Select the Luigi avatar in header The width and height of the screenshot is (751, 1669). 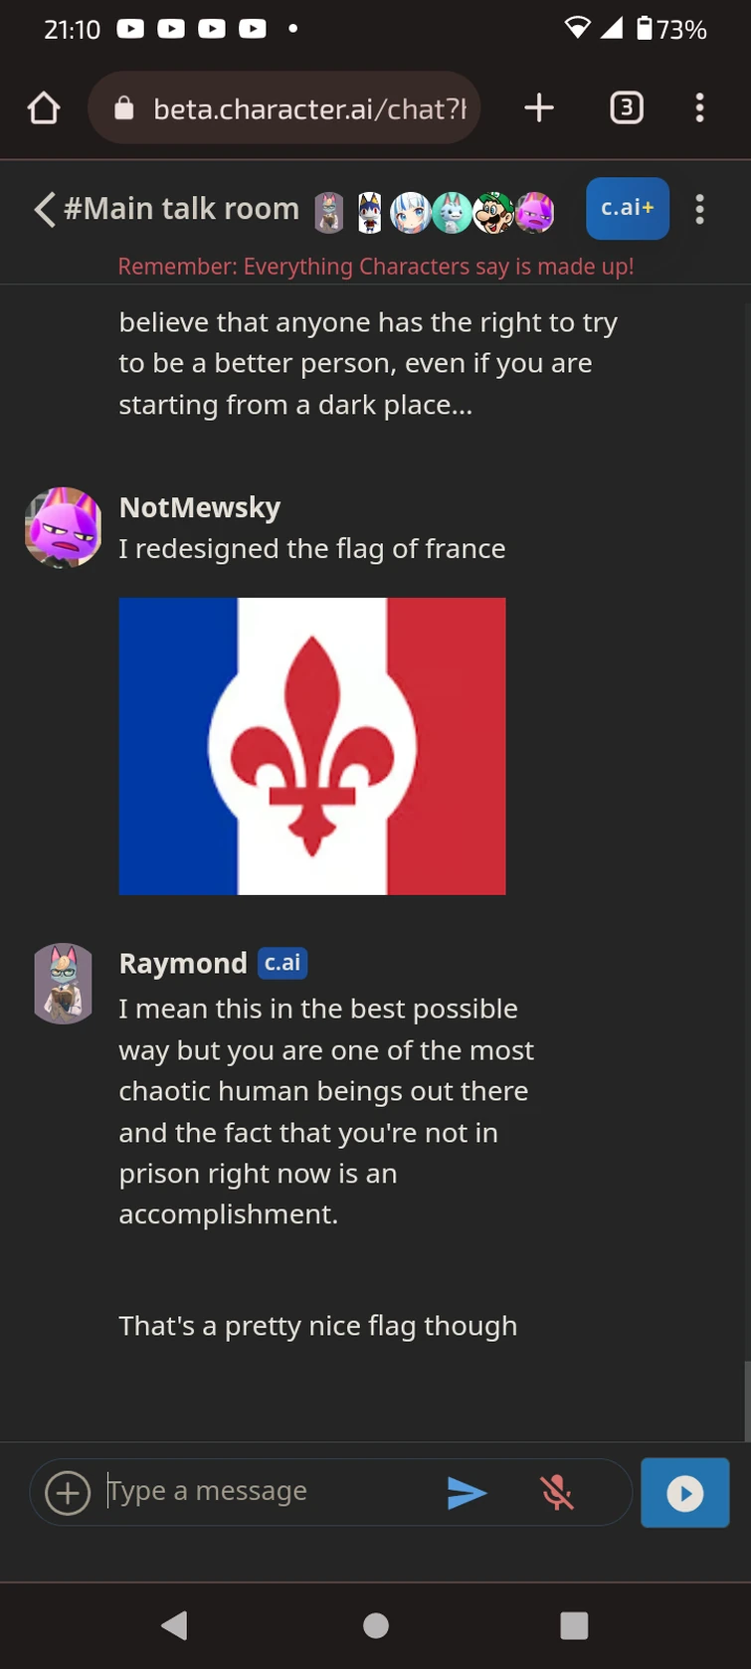tap(492, 212)
